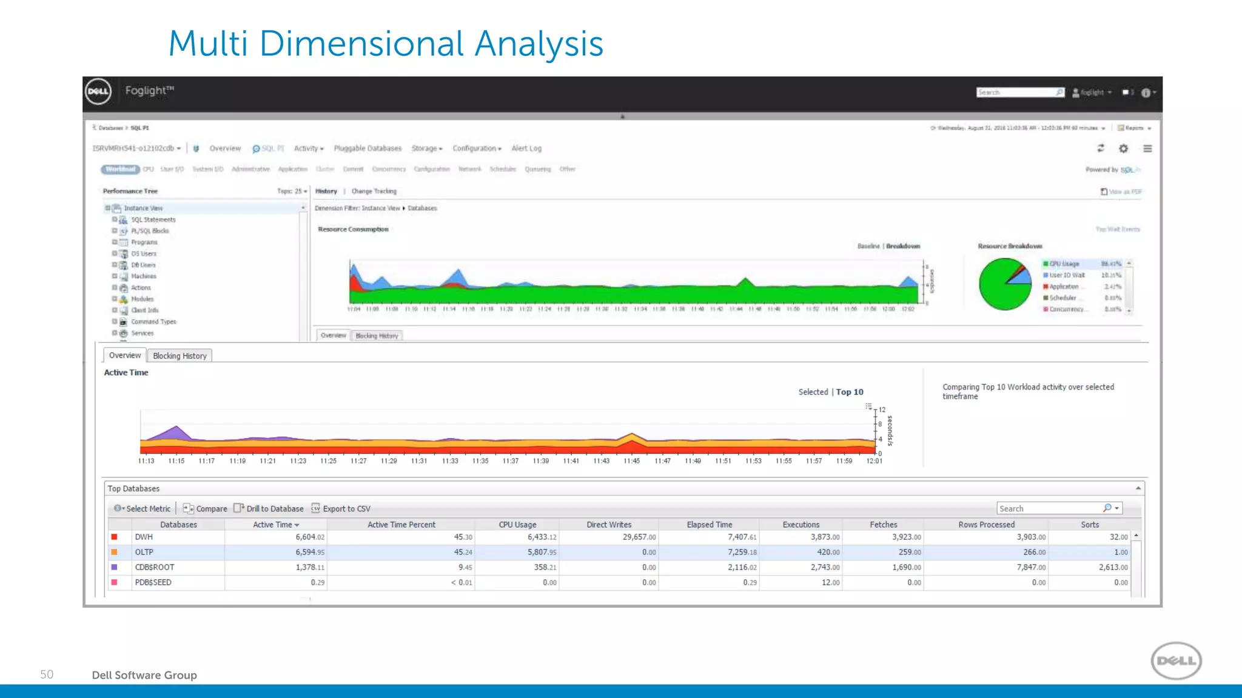Image resolution: width=1242 pixels, height=698 pixels.
Task: Click the SQL PI magnifier icon
Action: (x=256, y=148)
